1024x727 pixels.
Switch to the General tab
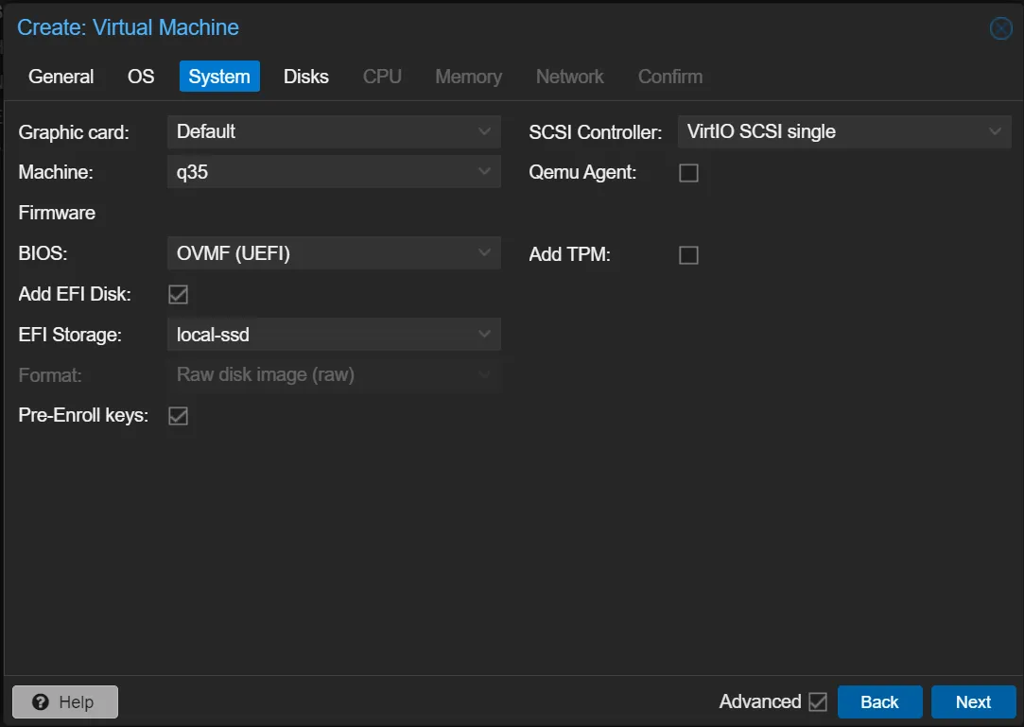61,77
